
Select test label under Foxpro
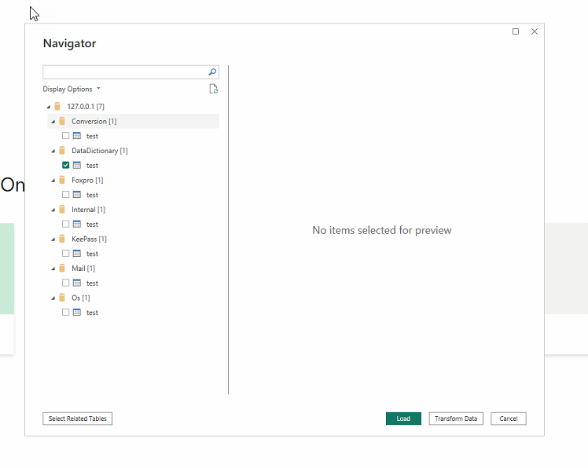pos(92,195)
